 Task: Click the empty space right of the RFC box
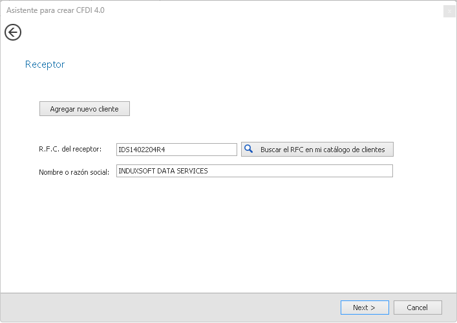pyautogui.click(x=423, y=150)
